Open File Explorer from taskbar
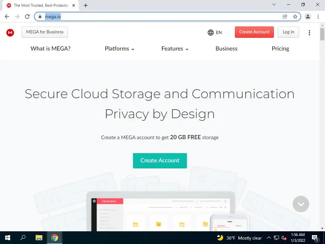Image resolution: width=325 pixels, height=244 pixels. [39, 238]
